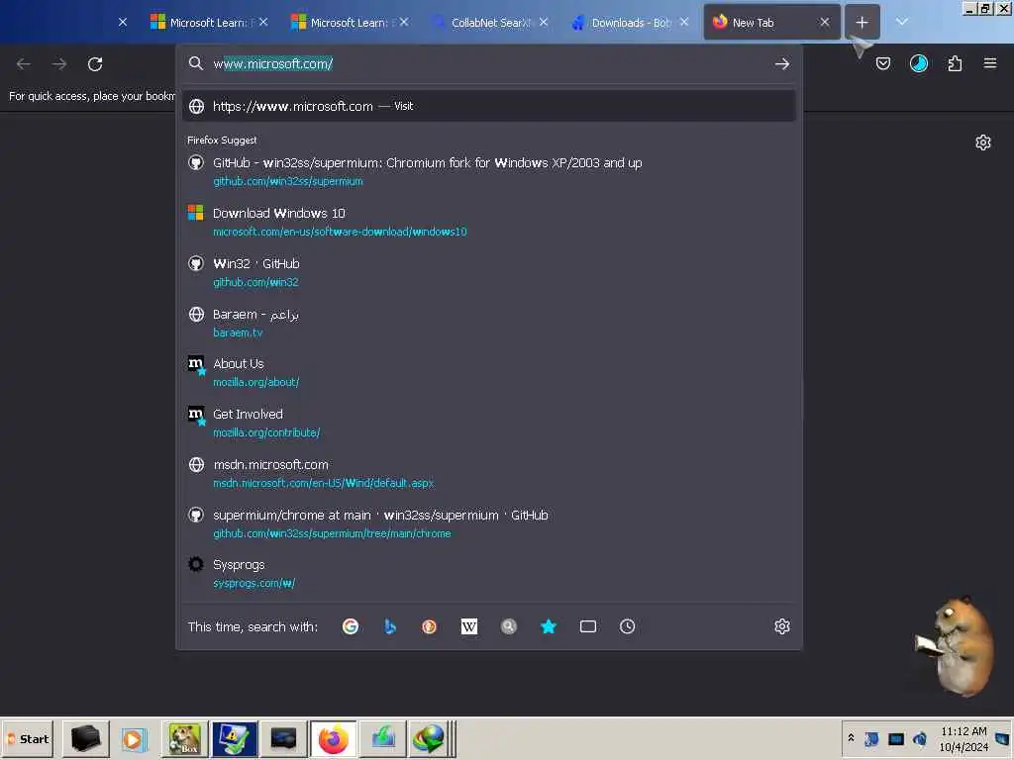Reload the page with the refresh icon

95,64
